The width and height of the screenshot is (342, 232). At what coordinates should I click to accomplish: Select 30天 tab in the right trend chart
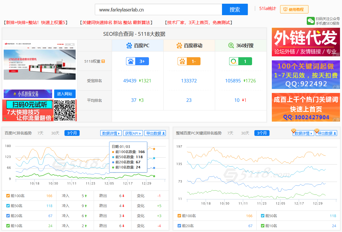(245, 133)
